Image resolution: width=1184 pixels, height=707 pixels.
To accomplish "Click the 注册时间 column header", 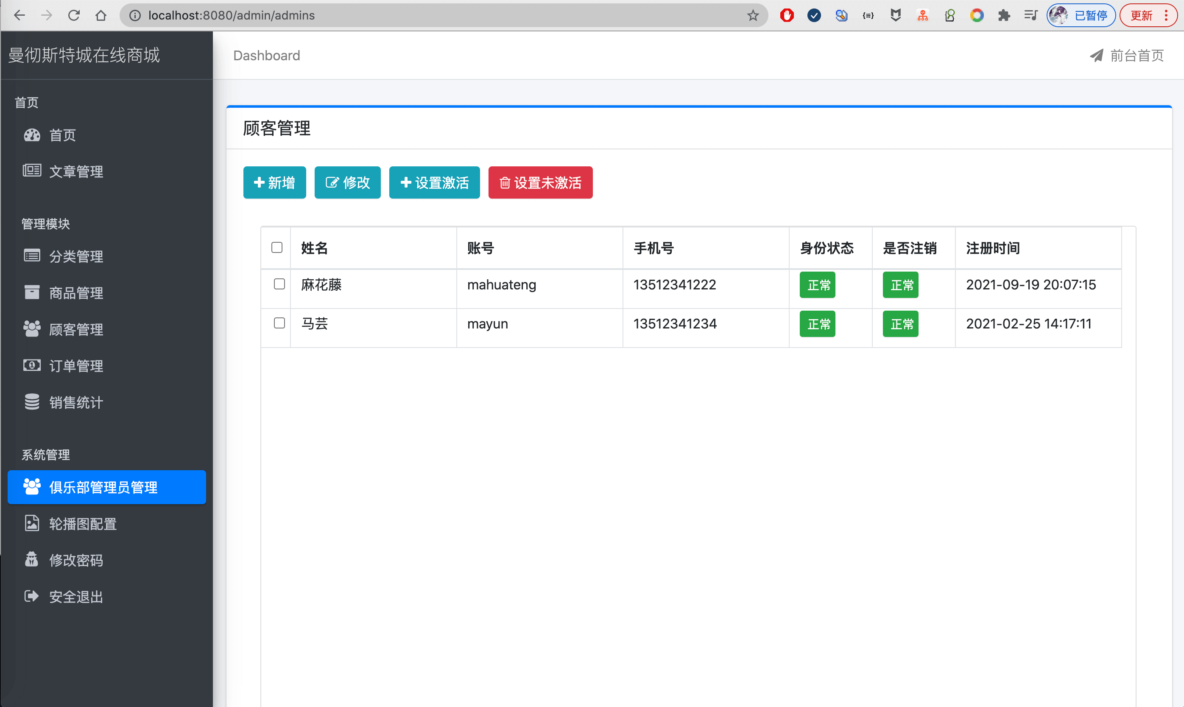I will (x=993, y=248).
